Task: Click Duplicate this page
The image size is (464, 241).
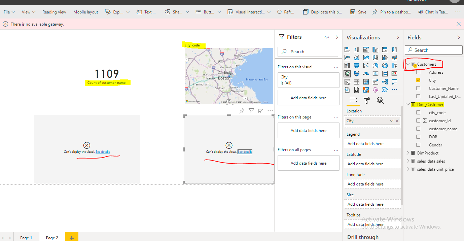Action: (322, 12)
